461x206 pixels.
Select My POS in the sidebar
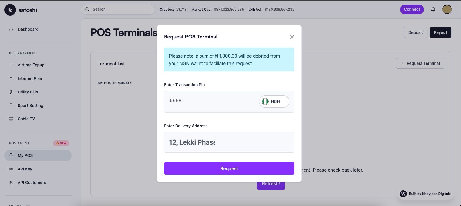tap(25, 155)
